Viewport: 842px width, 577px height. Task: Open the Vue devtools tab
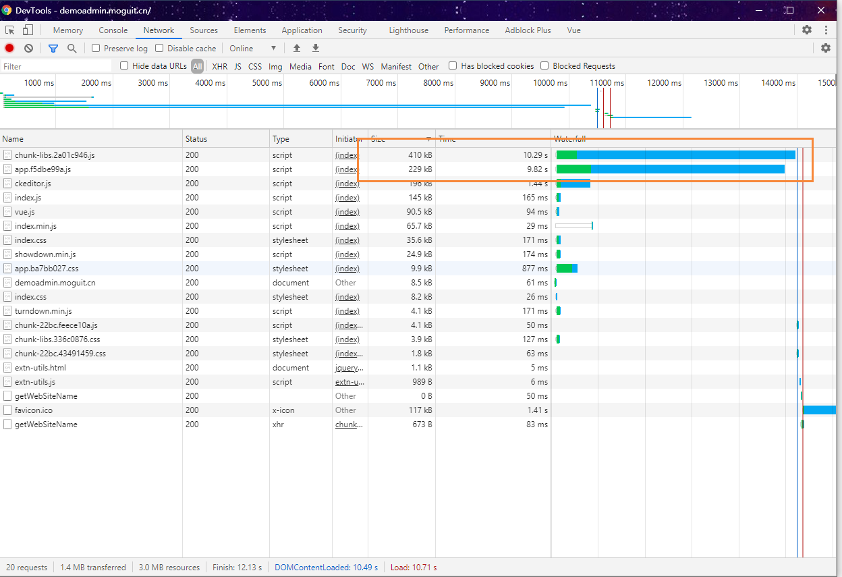[x=573, y=30]
